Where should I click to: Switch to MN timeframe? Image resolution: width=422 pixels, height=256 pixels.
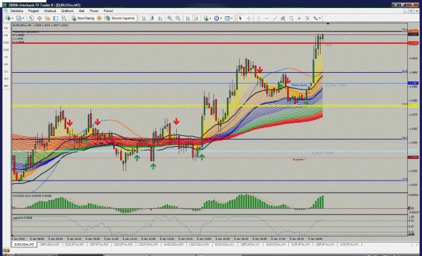point(6,86)
